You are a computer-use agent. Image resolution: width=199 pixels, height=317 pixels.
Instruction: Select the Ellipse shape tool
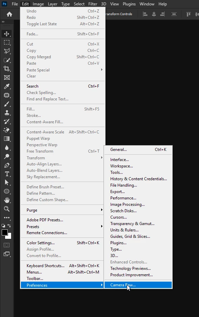(x=7, y=191)
